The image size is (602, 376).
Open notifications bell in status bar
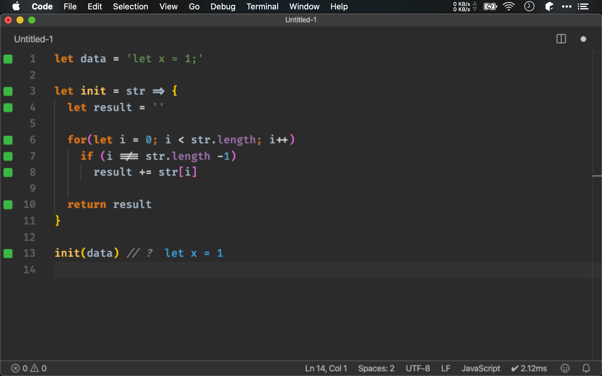pos(586,368)
